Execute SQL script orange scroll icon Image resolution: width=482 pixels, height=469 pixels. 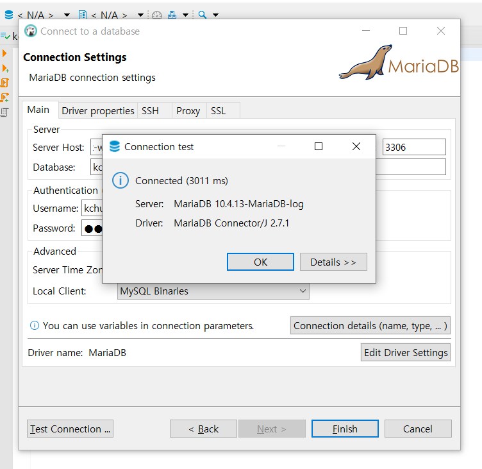coord(4,83)
